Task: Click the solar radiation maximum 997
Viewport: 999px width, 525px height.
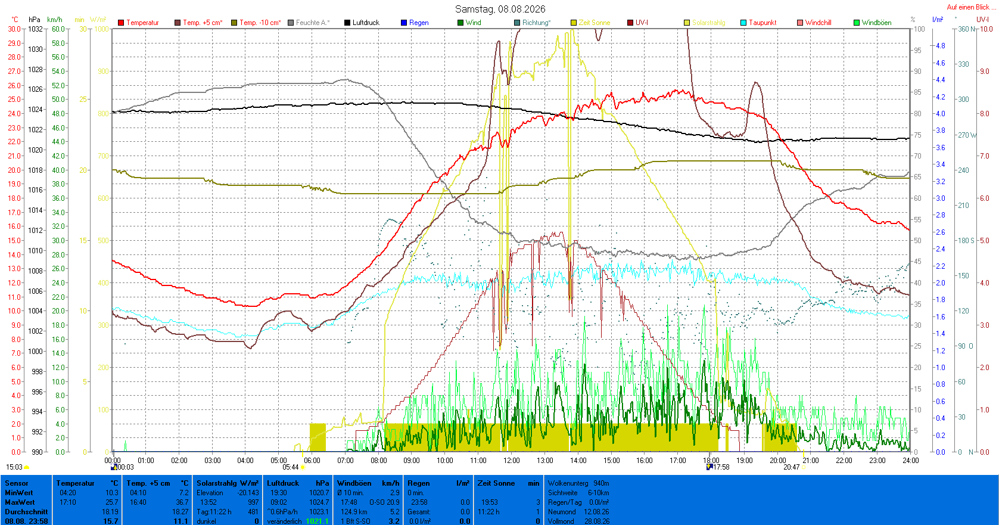Action: [x=254, y=502]
